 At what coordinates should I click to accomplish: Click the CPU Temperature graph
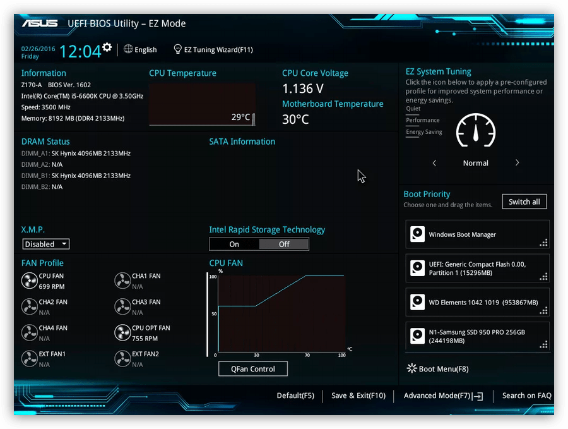[x=202, y=104]
